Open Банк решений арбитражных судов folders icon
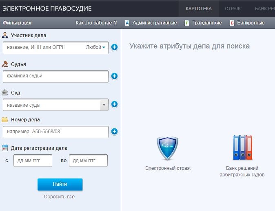This screenshot has width=275, height=211. pyautogui.click(x=242, y=148)
